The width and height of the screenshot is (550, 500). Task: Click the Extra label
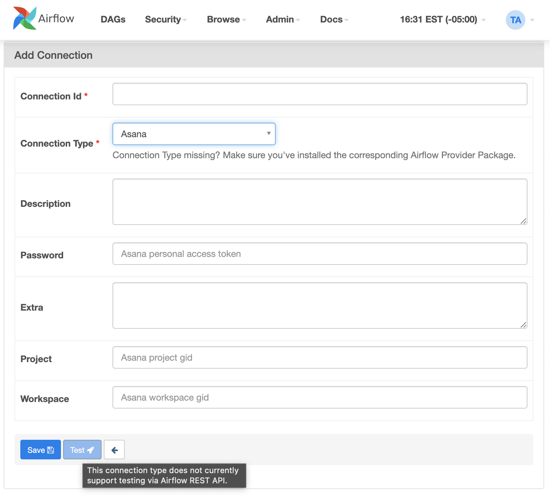pos(32,307)
